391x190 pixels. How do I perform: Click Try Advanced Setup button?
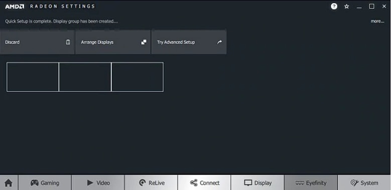click(189, 42)
